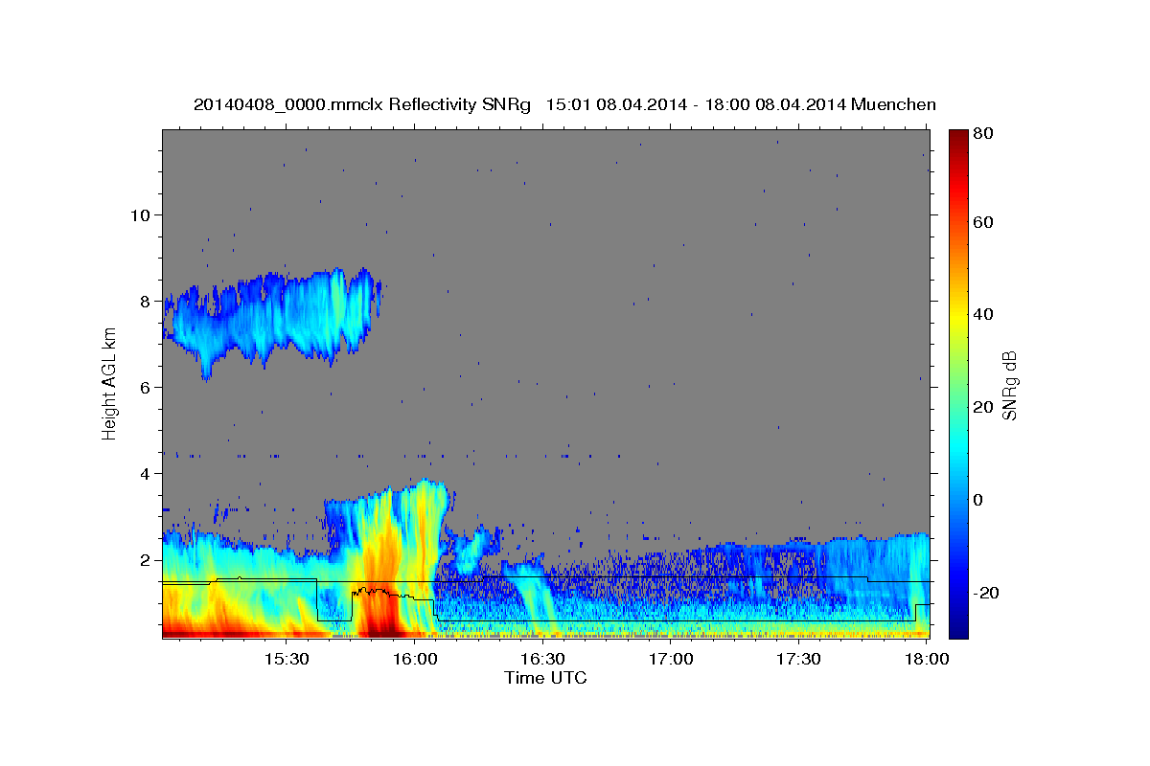Click the height tick label 6

[146, 387]
